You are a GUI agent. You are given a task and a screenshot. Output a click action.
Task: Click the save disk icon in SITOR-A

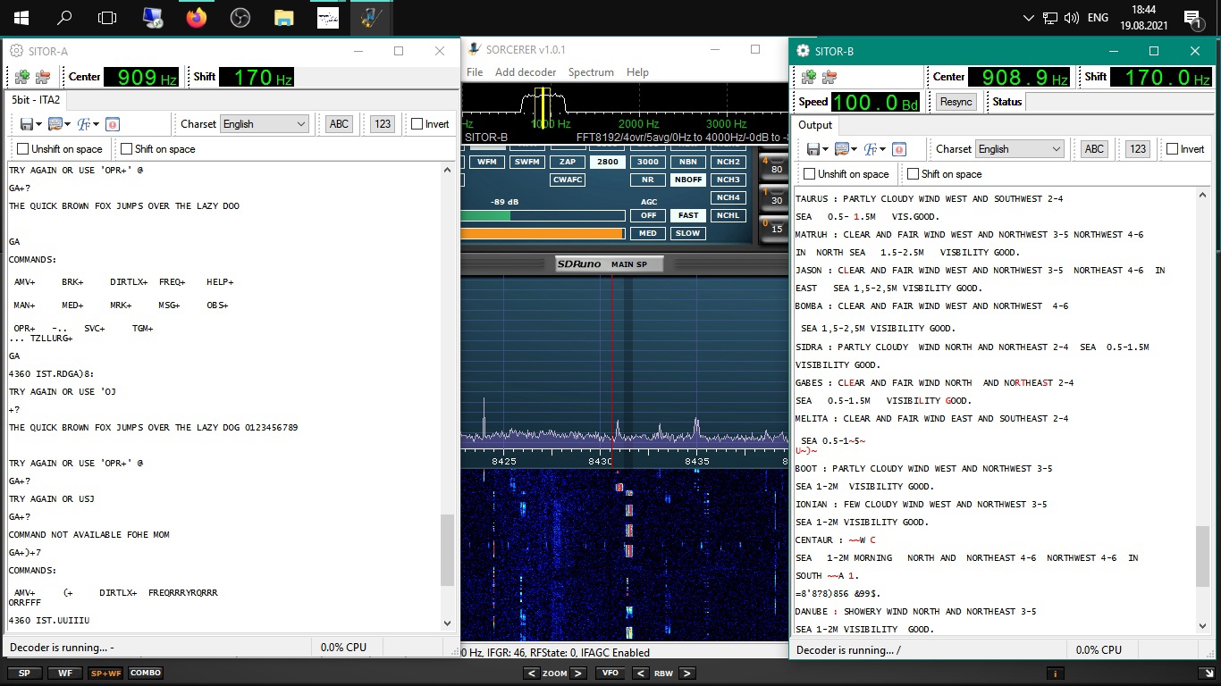click(26, 124)
